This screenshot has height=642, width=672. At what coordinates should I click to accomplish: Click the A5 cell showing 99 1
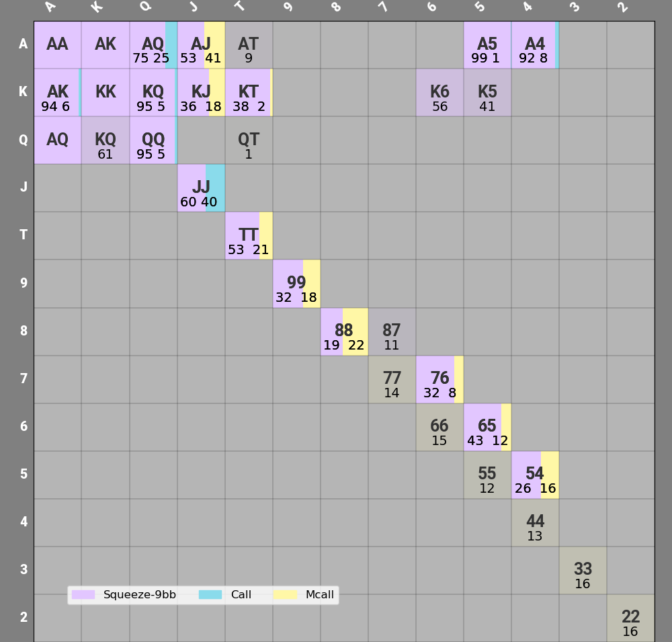coord(487,45)
